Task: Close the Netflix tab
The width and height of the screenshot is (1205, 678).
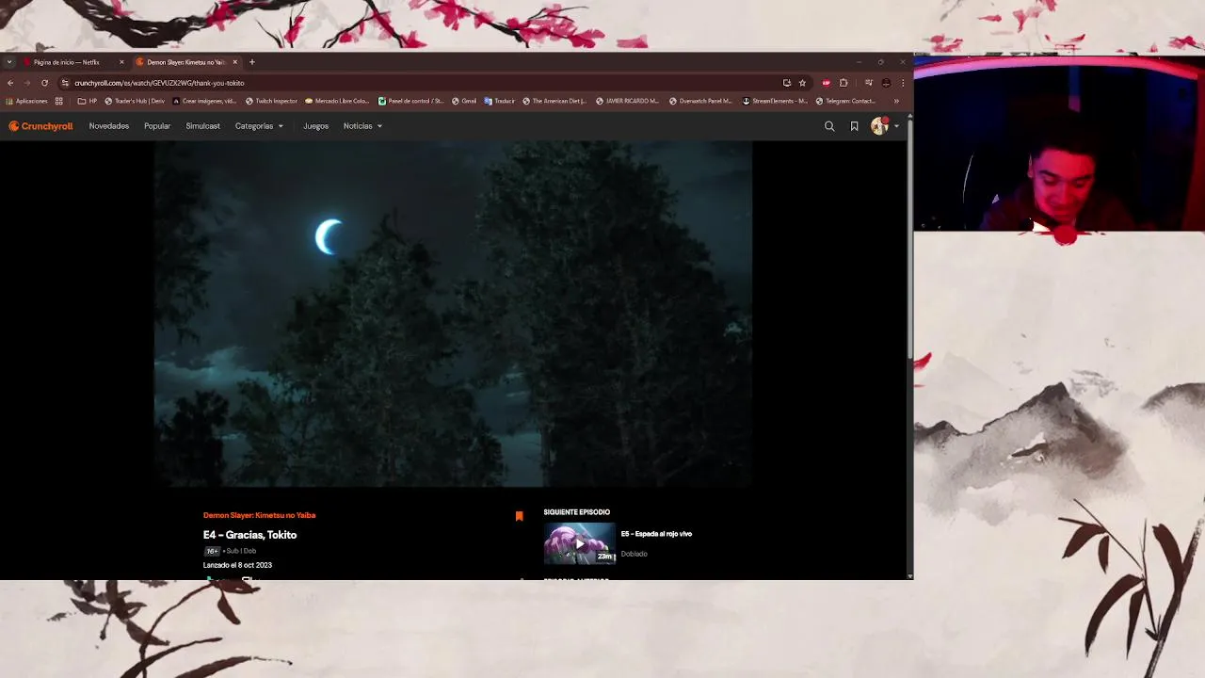Action: [x=121, y=62]
